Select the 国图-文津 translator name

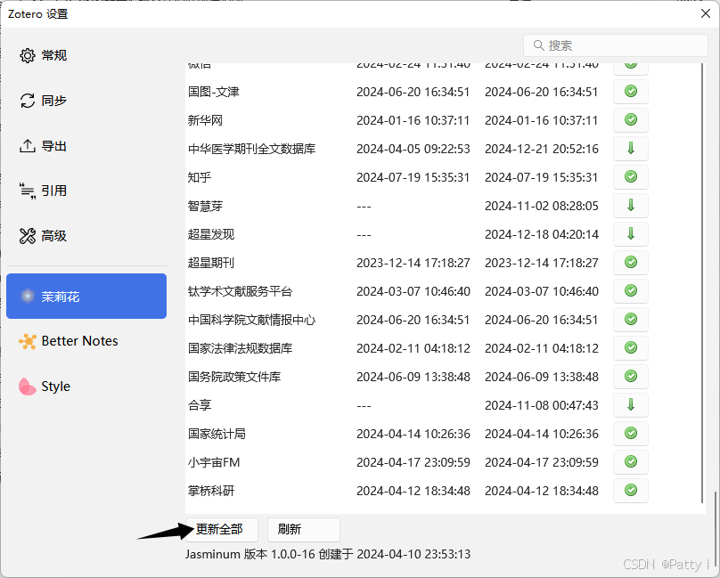(214, 92)
